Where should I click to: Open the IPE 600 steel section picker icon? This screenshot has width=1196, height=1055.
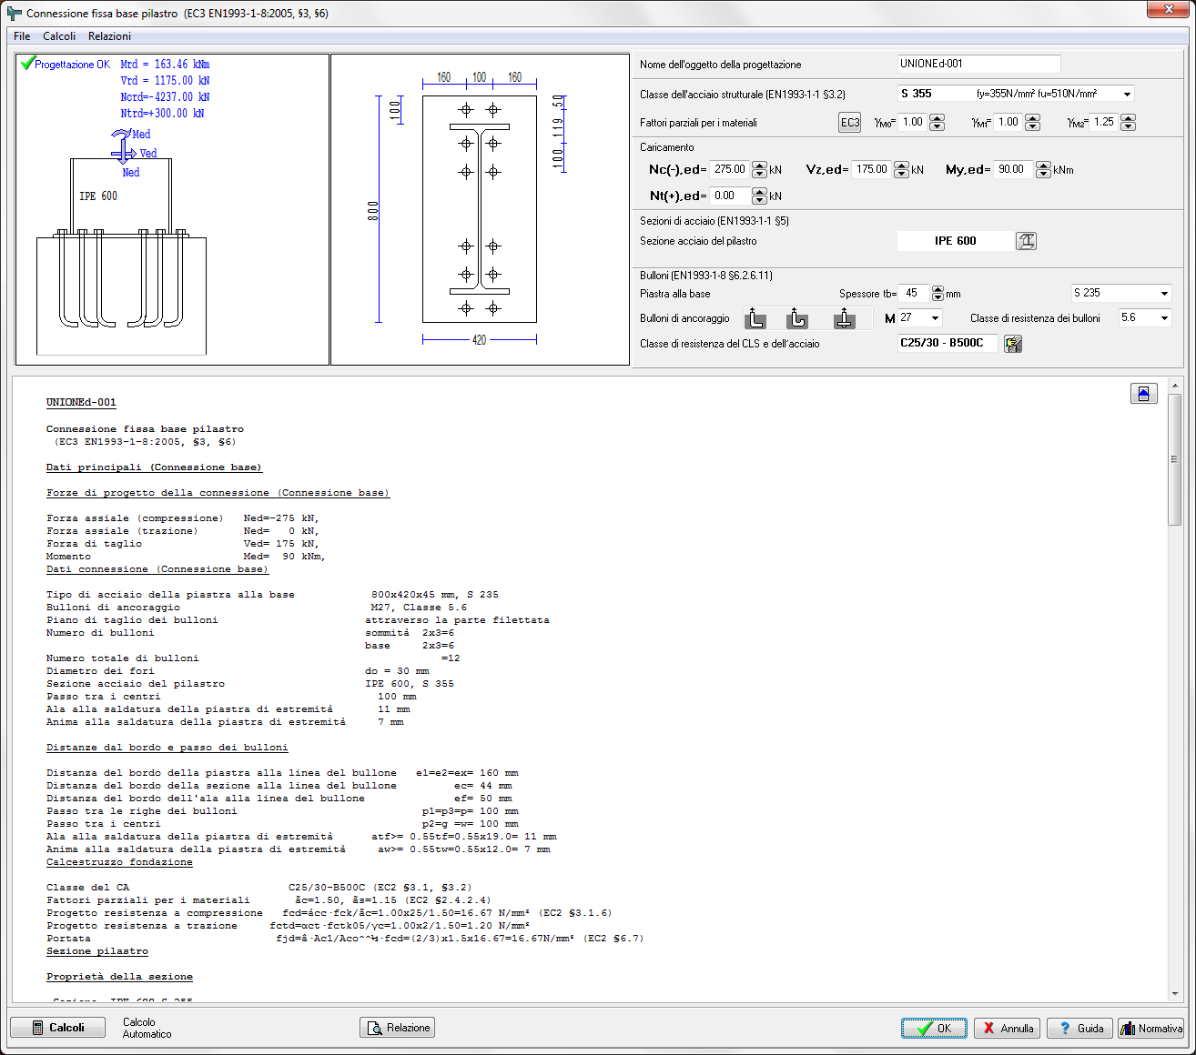point(1026,241)
